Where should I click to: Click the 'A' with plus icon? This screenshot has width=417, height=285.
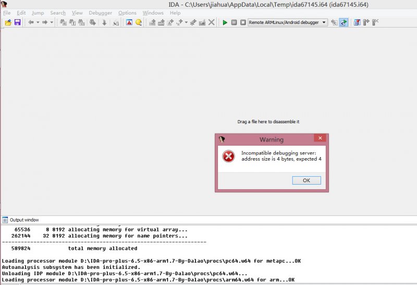[x=170, y=22]
